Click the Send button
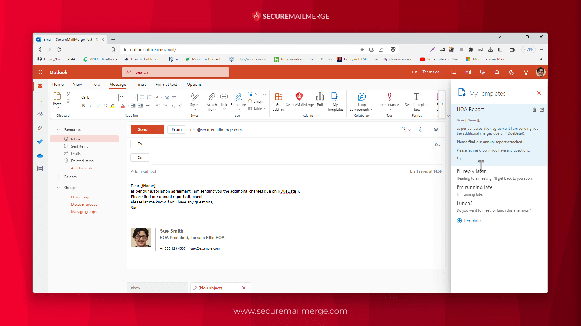This screenshot has width=581, height=326. click(x=143, y=129)
